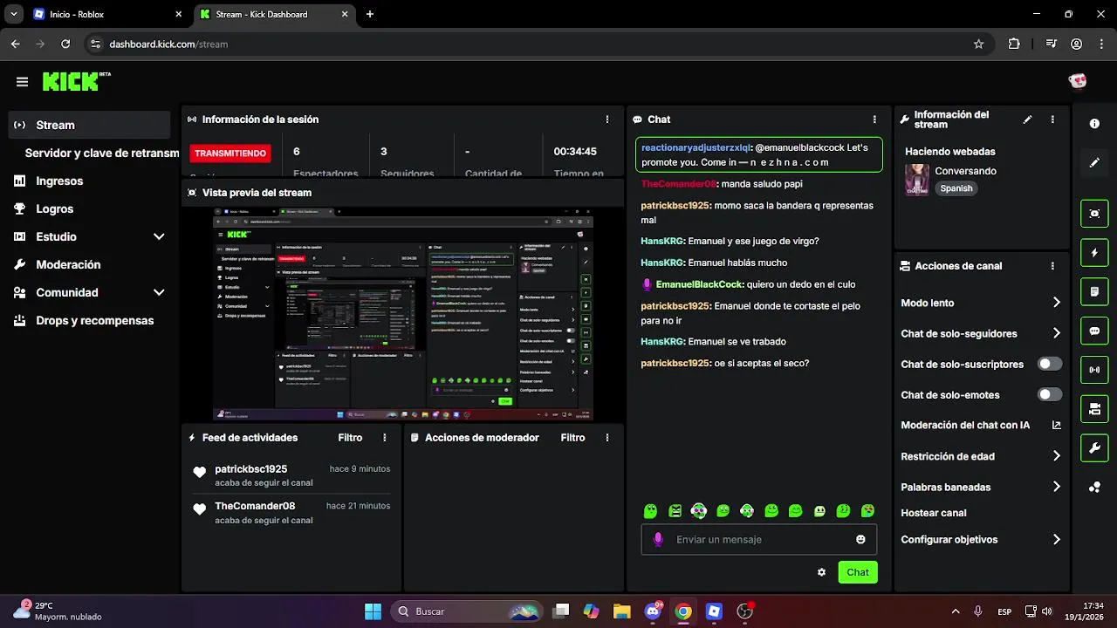Edit stream information with the pencil icon

tap(1028, 119)
